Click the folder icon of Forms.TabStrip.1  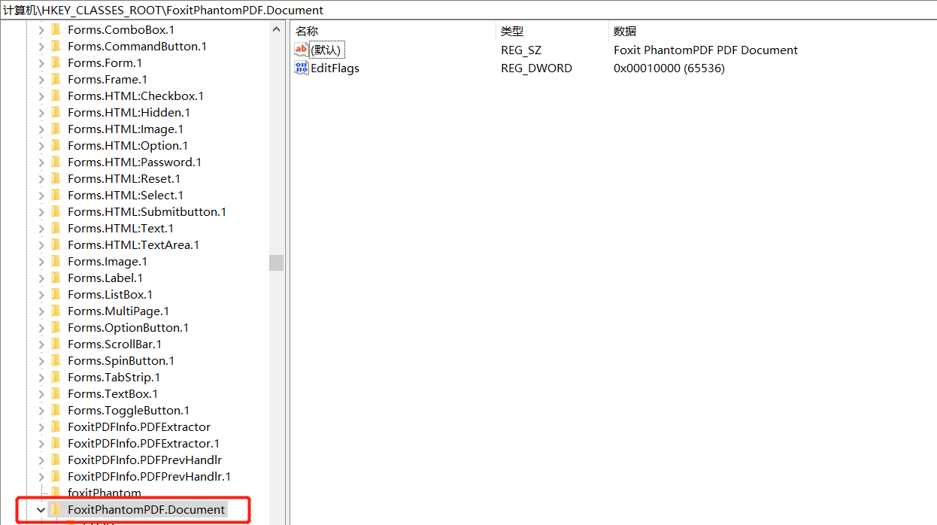pyautogui.click(x=56, y=378)
